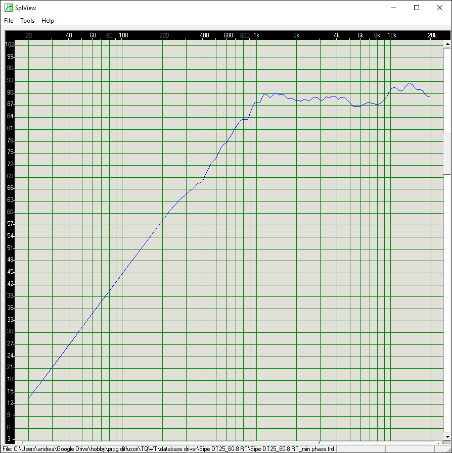This screenshot has height=453, width=452.
Task: Click the 30 dB level axis label
Action: [11, 331]
